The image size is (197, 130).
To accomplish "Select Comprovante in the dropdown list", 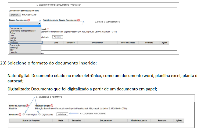I will [x=16, y=28].
